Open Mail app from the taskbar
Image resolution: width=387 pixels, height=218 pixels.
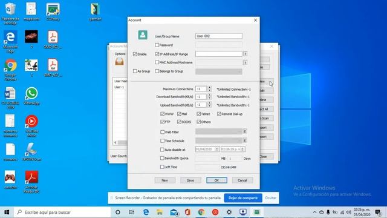tap(174, 212)
